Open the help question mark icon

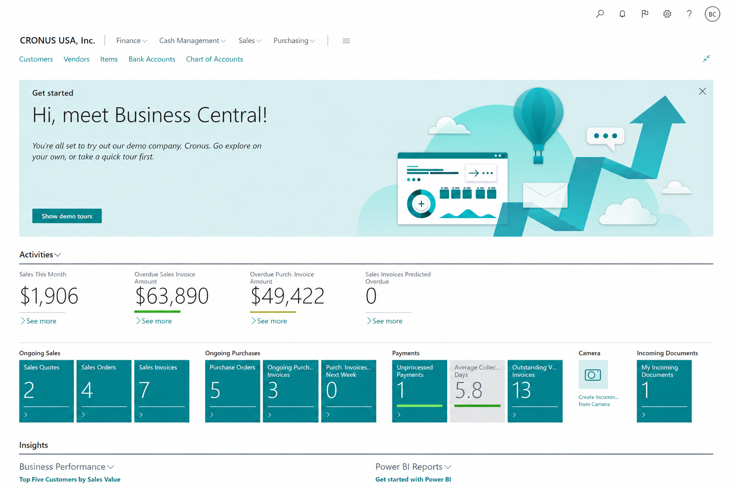(x=689, y=14)
